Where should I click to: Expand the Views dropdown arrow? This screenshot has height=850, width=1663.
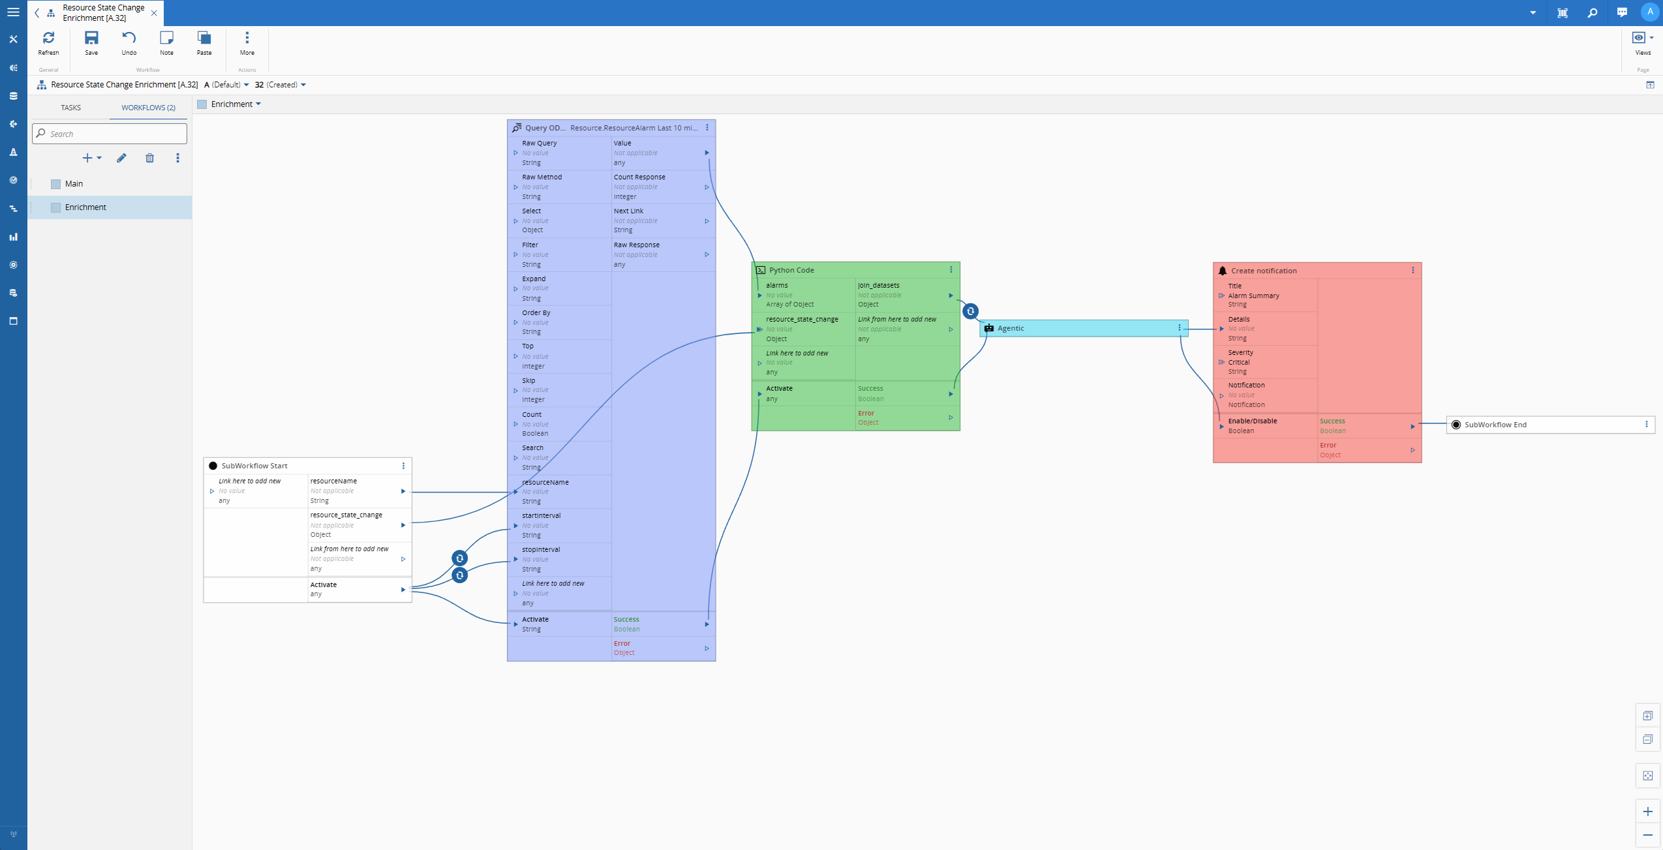tap(1651, 37)
